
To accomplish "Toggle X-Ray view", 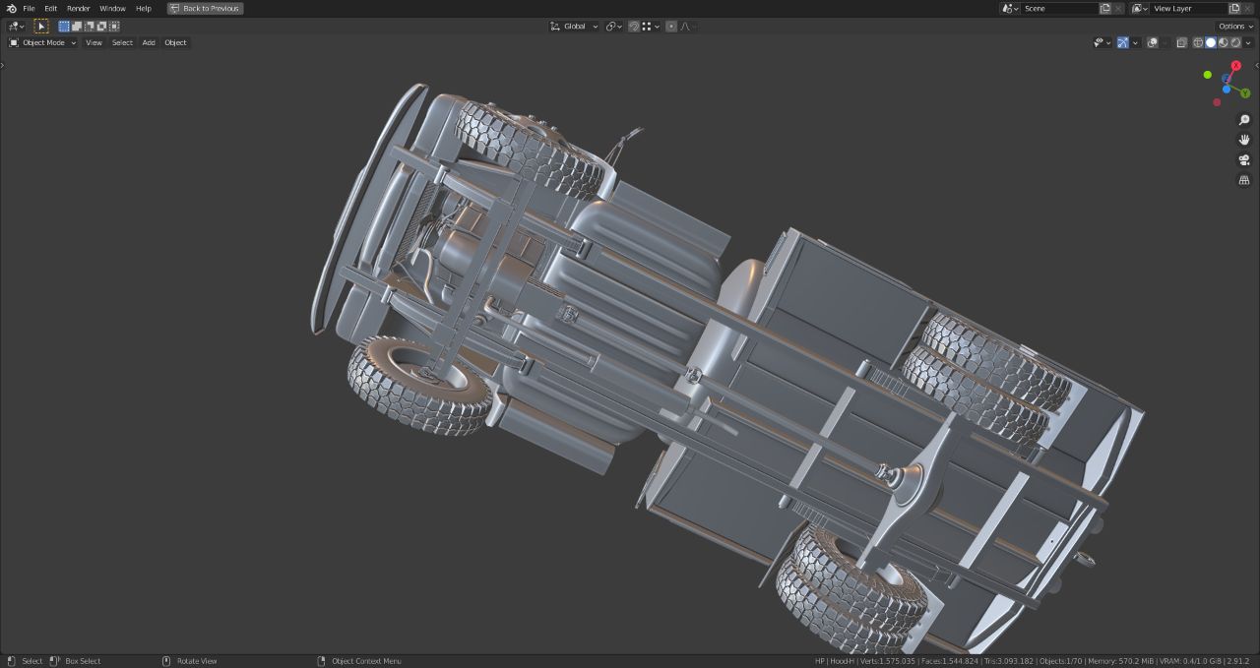I will 1182,42.
